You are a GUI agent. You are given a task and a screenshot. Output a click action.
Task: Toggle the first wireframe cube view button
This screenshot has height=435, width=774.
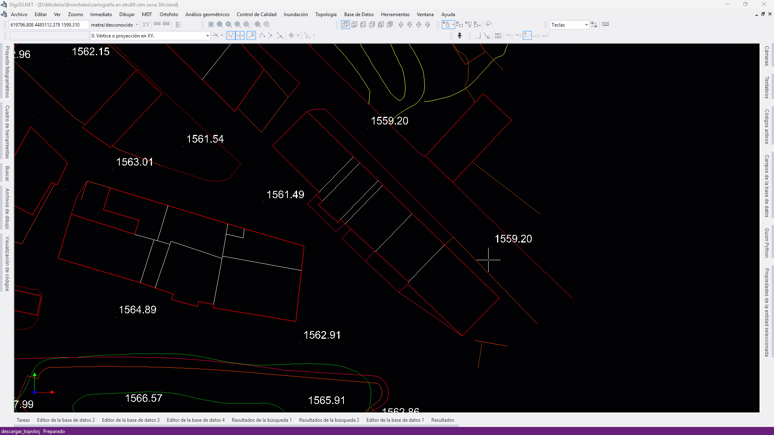pyautogui.click(x=345, y=25)
